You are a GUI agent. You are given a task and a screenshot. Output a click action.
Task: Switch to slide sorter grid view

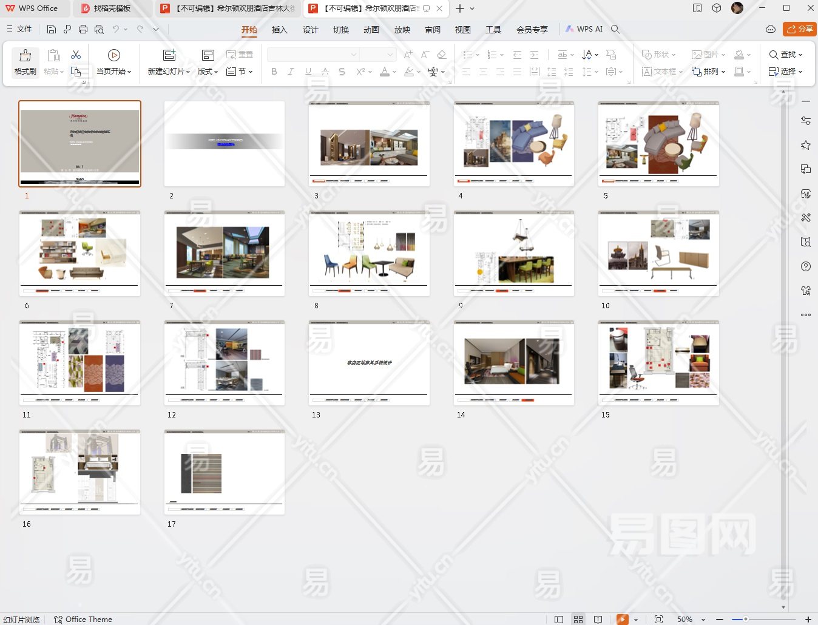(x=578, y=620)
